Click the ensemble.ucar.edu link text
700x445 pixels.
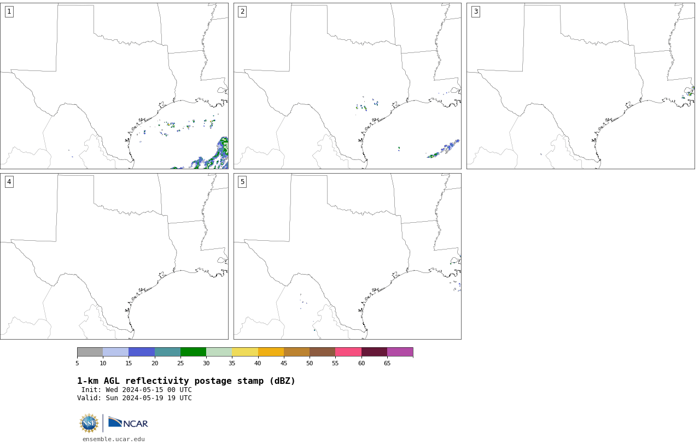(x=114, y=439)
